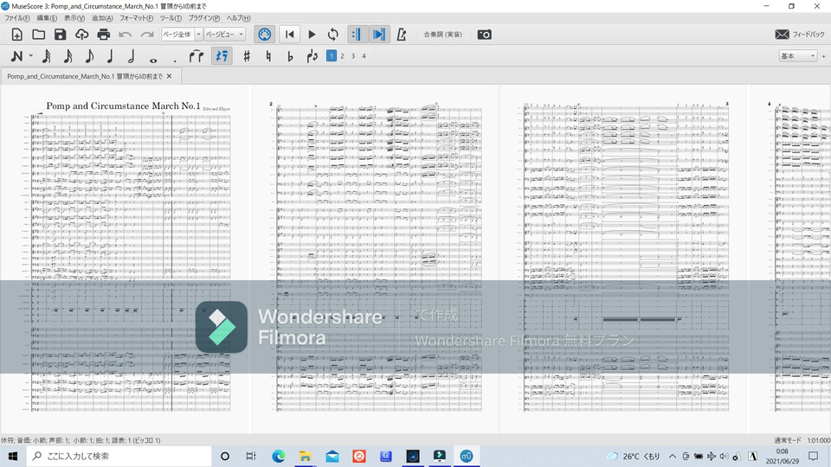Open the プラグイン(P) menu
Image resolution: width=831 pixels, height=467 pixels.
coord(204,18)
